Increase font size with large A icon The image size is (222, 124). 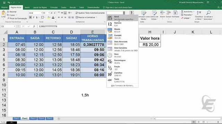tap(52, 13)
